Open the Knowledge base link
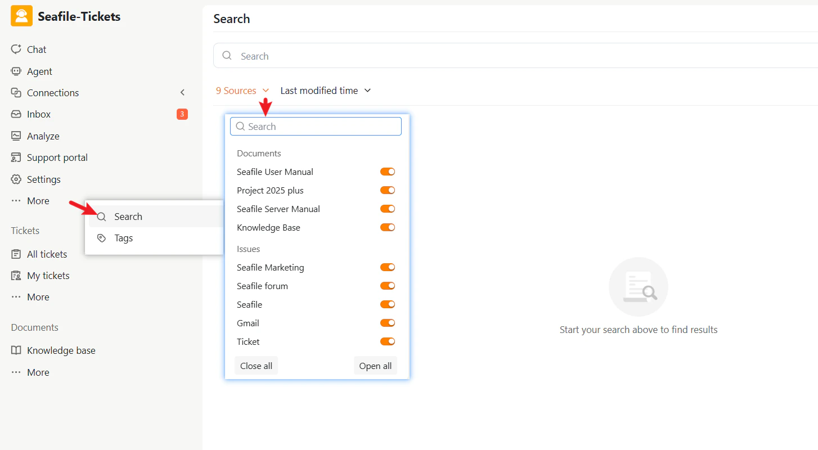Image resolution: width=818 pixels, height=450 pixels. 61,350
